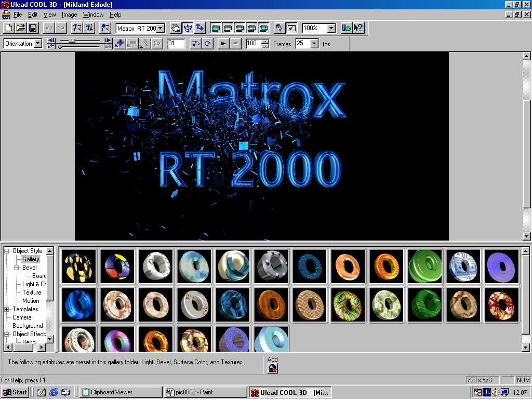The width and height of the screenshot is (532, 399).
Task: Open the File menu
Action: [18, 15]
